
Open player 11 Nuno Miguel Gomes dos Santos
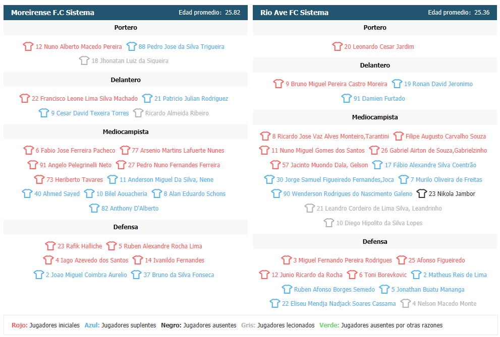318,150
